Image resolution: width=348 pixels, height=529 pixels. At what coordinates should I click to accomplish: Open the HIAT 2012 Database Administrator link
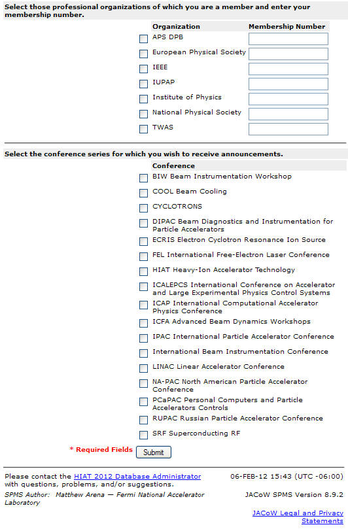coord(137,477)
